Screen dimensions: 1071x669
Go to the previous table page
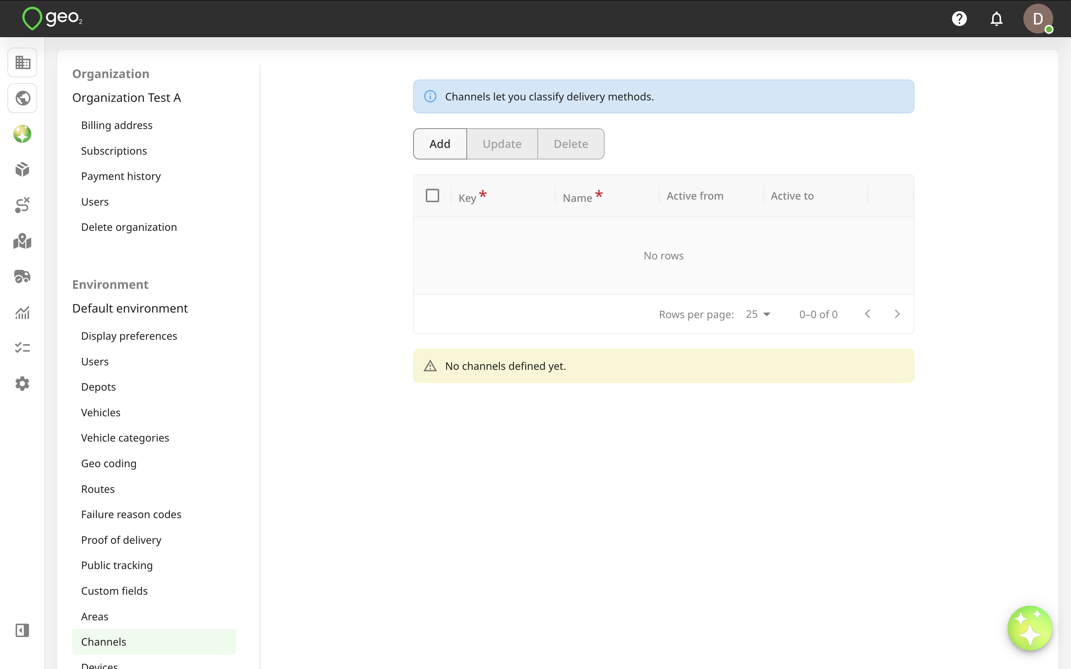868,314
